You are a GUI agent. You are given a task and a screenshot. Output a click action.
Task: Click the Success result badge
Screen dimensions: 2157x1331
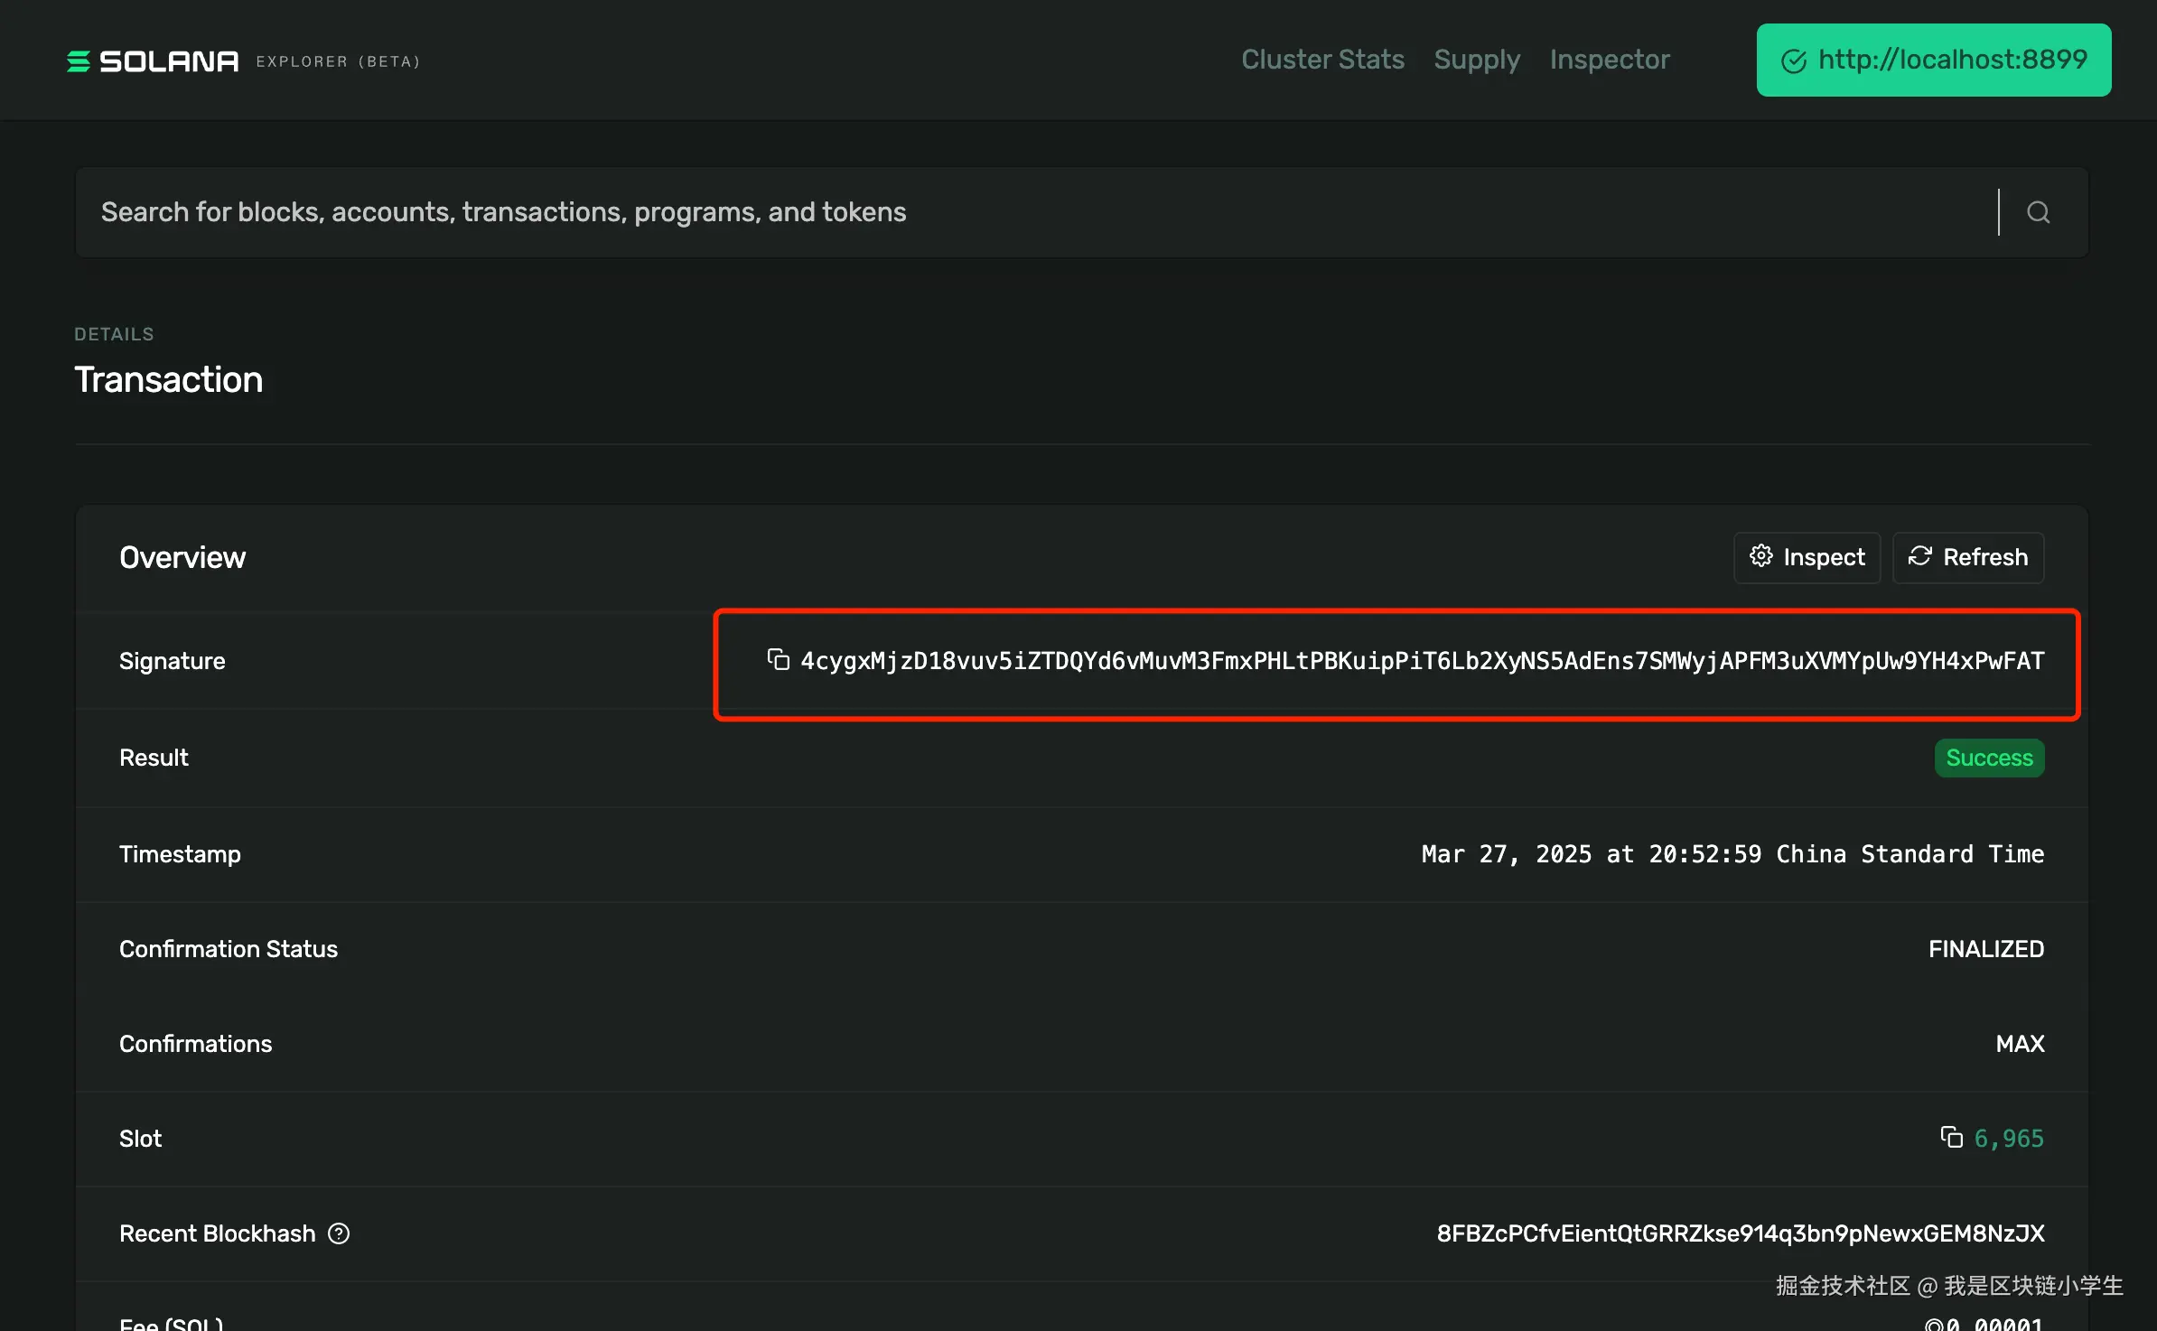point(1989,758)
